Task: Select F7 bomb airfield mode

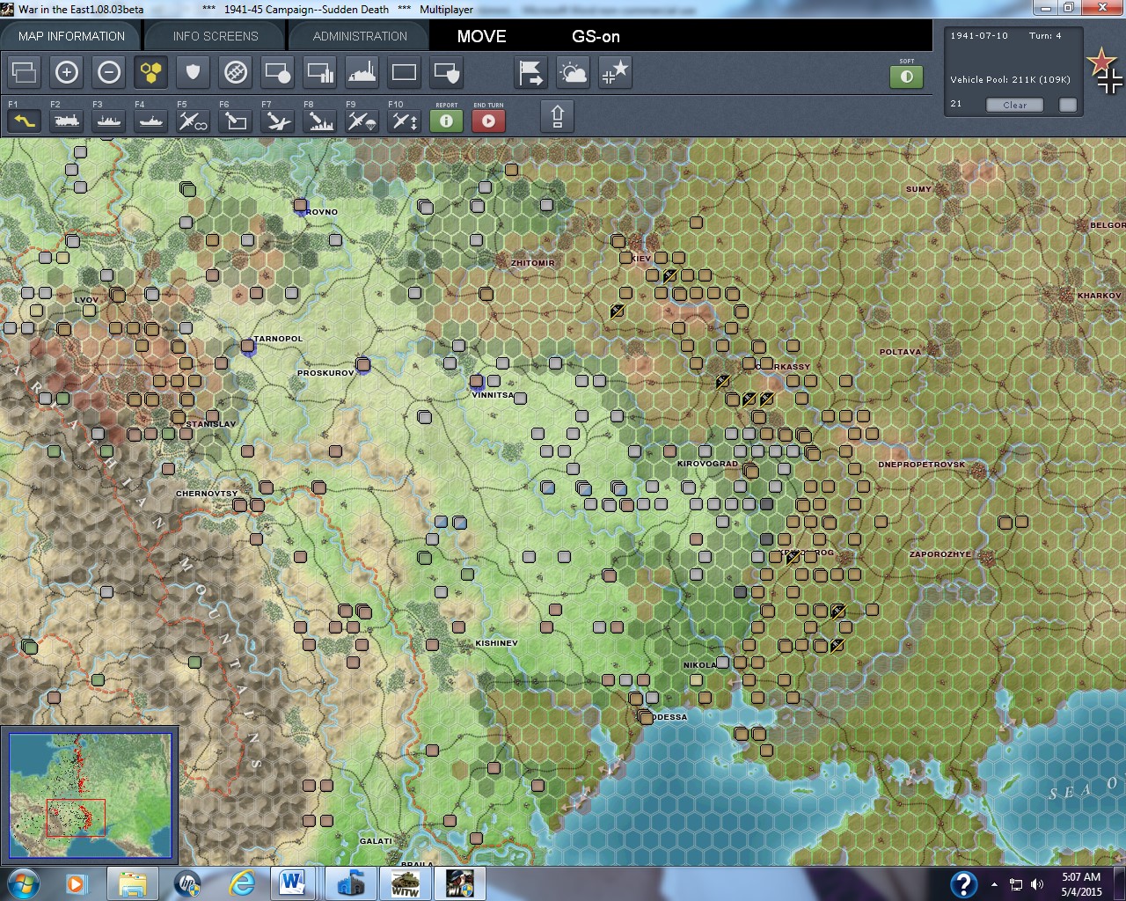Action: [x=278, y=121]
